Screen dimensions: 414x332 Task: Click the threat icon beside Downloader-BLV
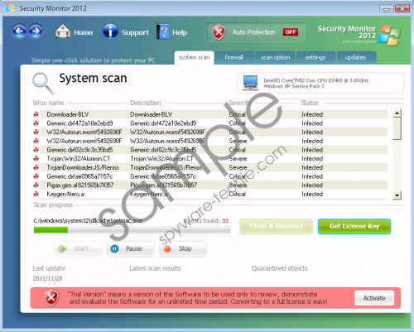[36, 114]
